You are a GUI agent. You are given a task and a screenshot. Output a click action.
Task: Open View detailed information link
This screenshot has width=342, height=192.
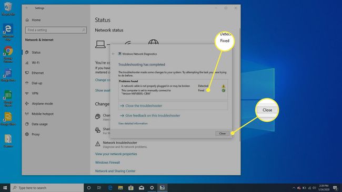(x=133, y=123)
